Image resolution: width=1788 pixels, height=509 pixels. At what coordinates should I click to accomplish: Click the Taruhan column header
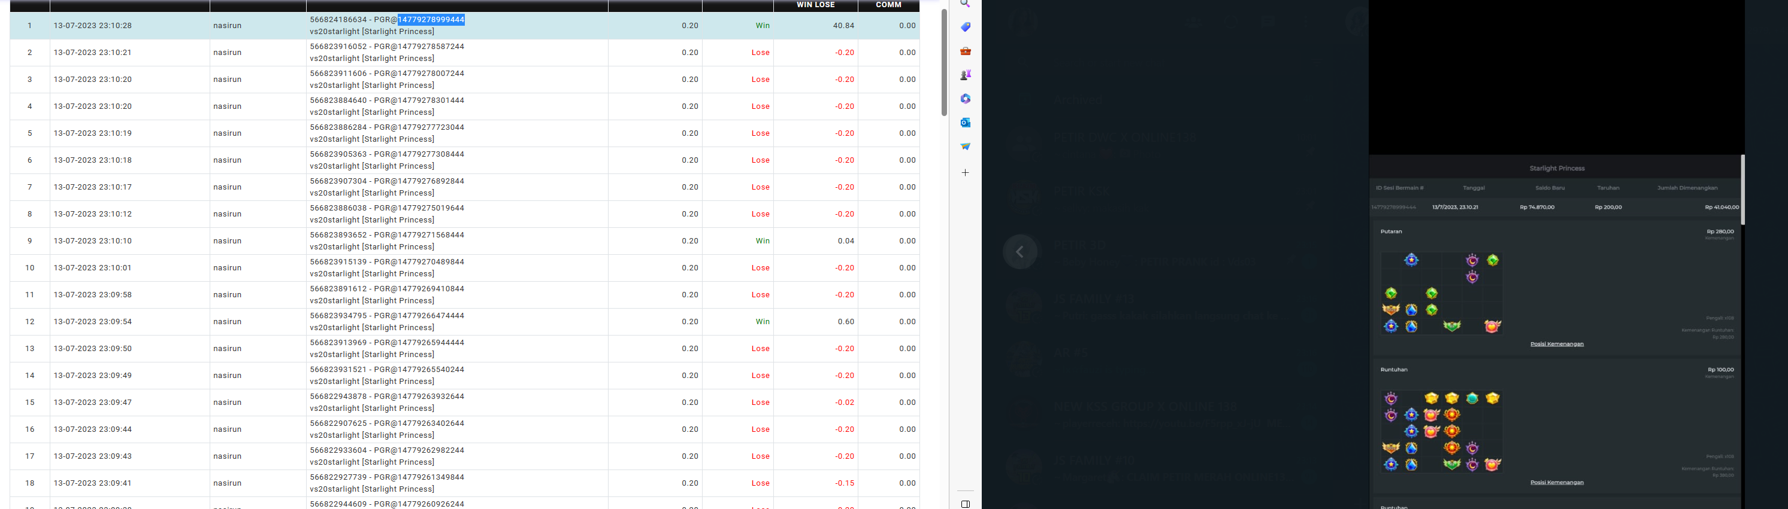pos(1608,188)
